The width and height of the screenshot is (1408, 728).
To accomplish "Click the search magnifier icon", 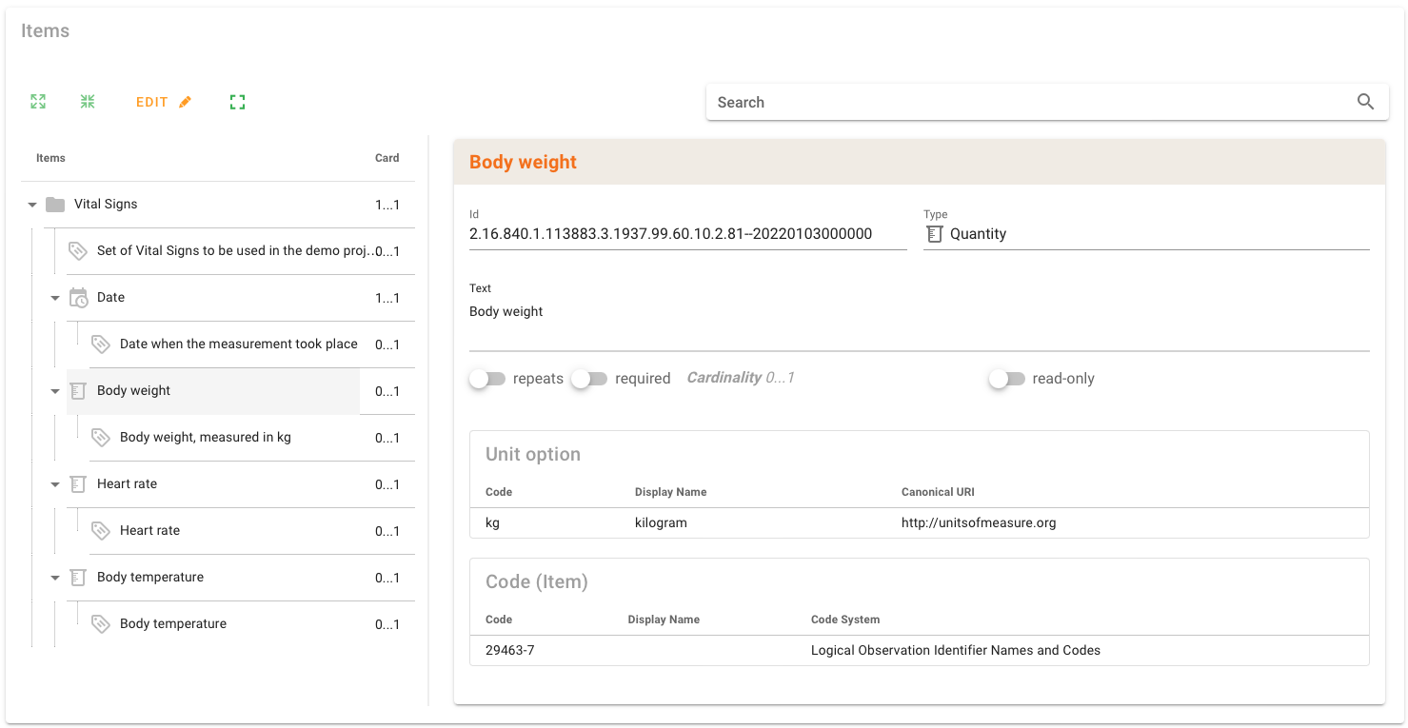I will [1365, 102].
